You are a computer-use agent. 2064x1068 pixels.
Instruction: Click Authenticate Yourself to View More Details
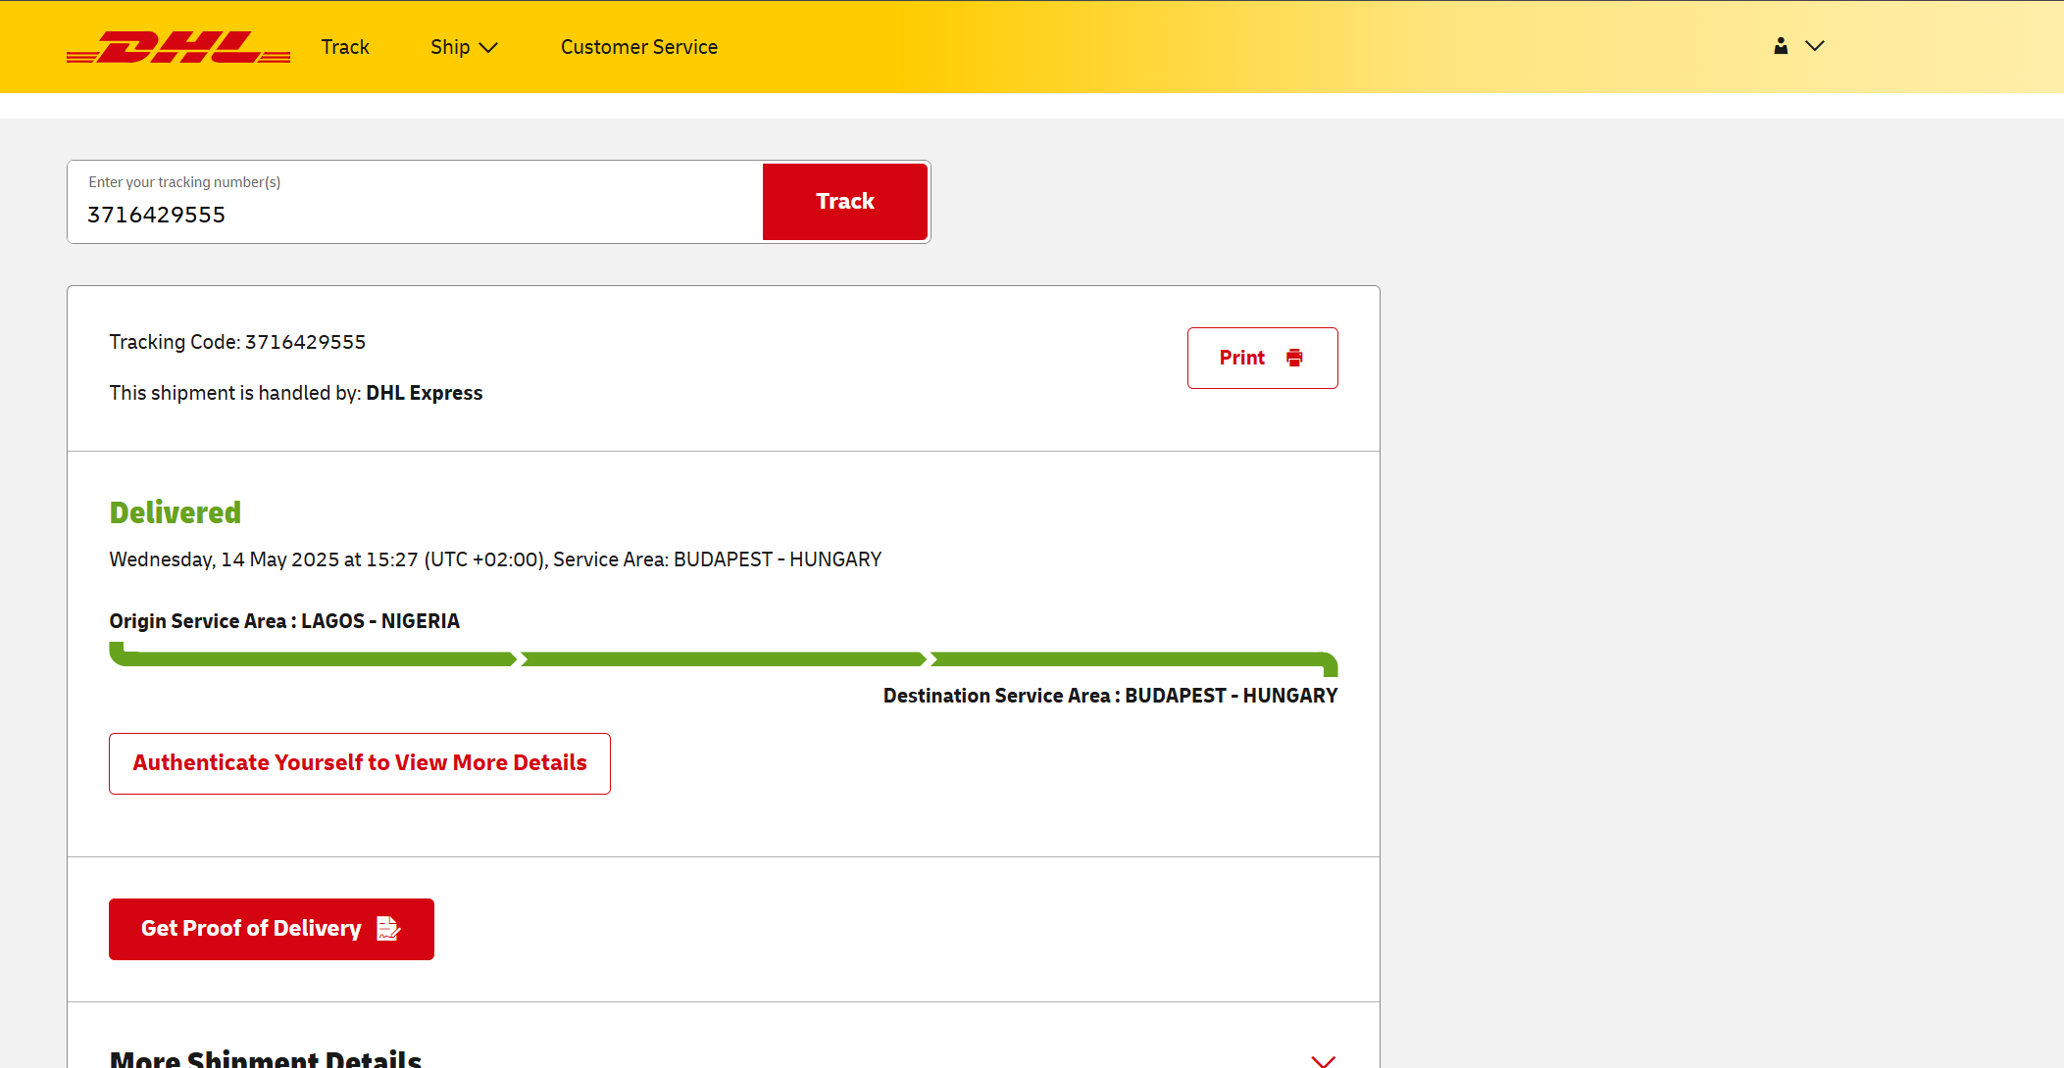click(360, 763)
